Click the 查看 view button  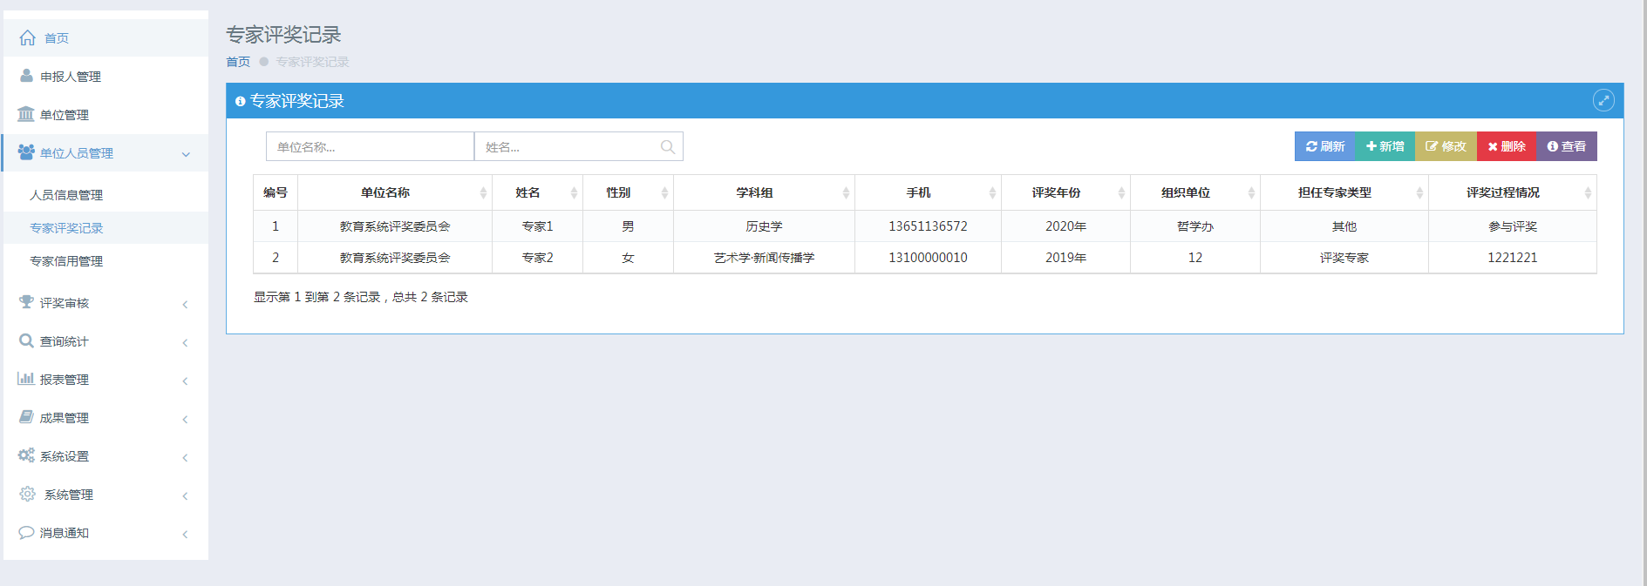pyautogui.click(x=1567, y=146)
